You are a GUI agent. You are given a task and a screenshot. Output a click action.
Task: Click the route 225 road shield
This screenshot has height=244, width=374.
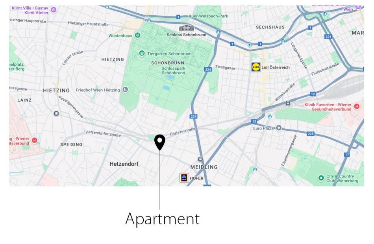(x=311, y=133)
